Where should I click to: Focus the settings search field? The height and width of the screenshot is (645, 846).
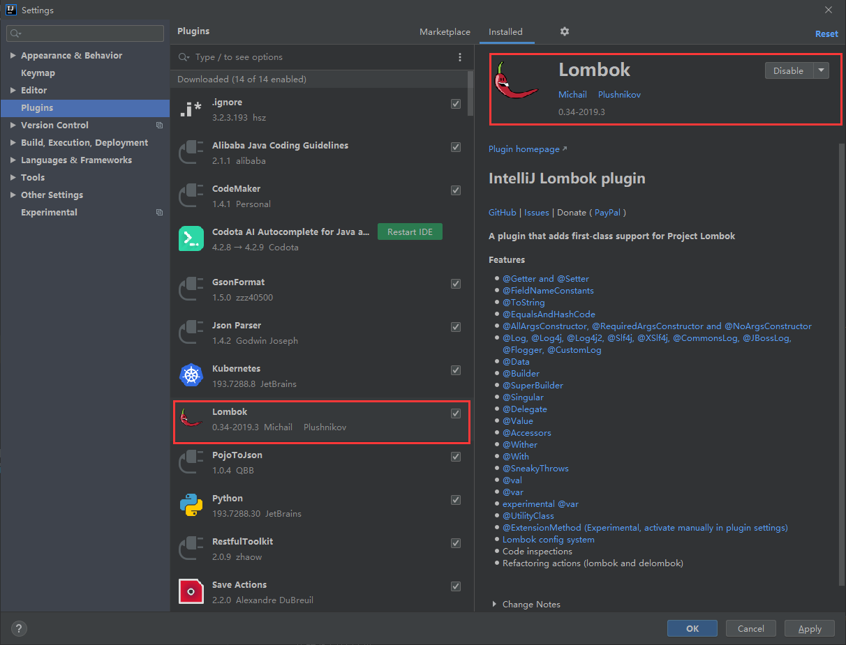[x=85, y=33]
